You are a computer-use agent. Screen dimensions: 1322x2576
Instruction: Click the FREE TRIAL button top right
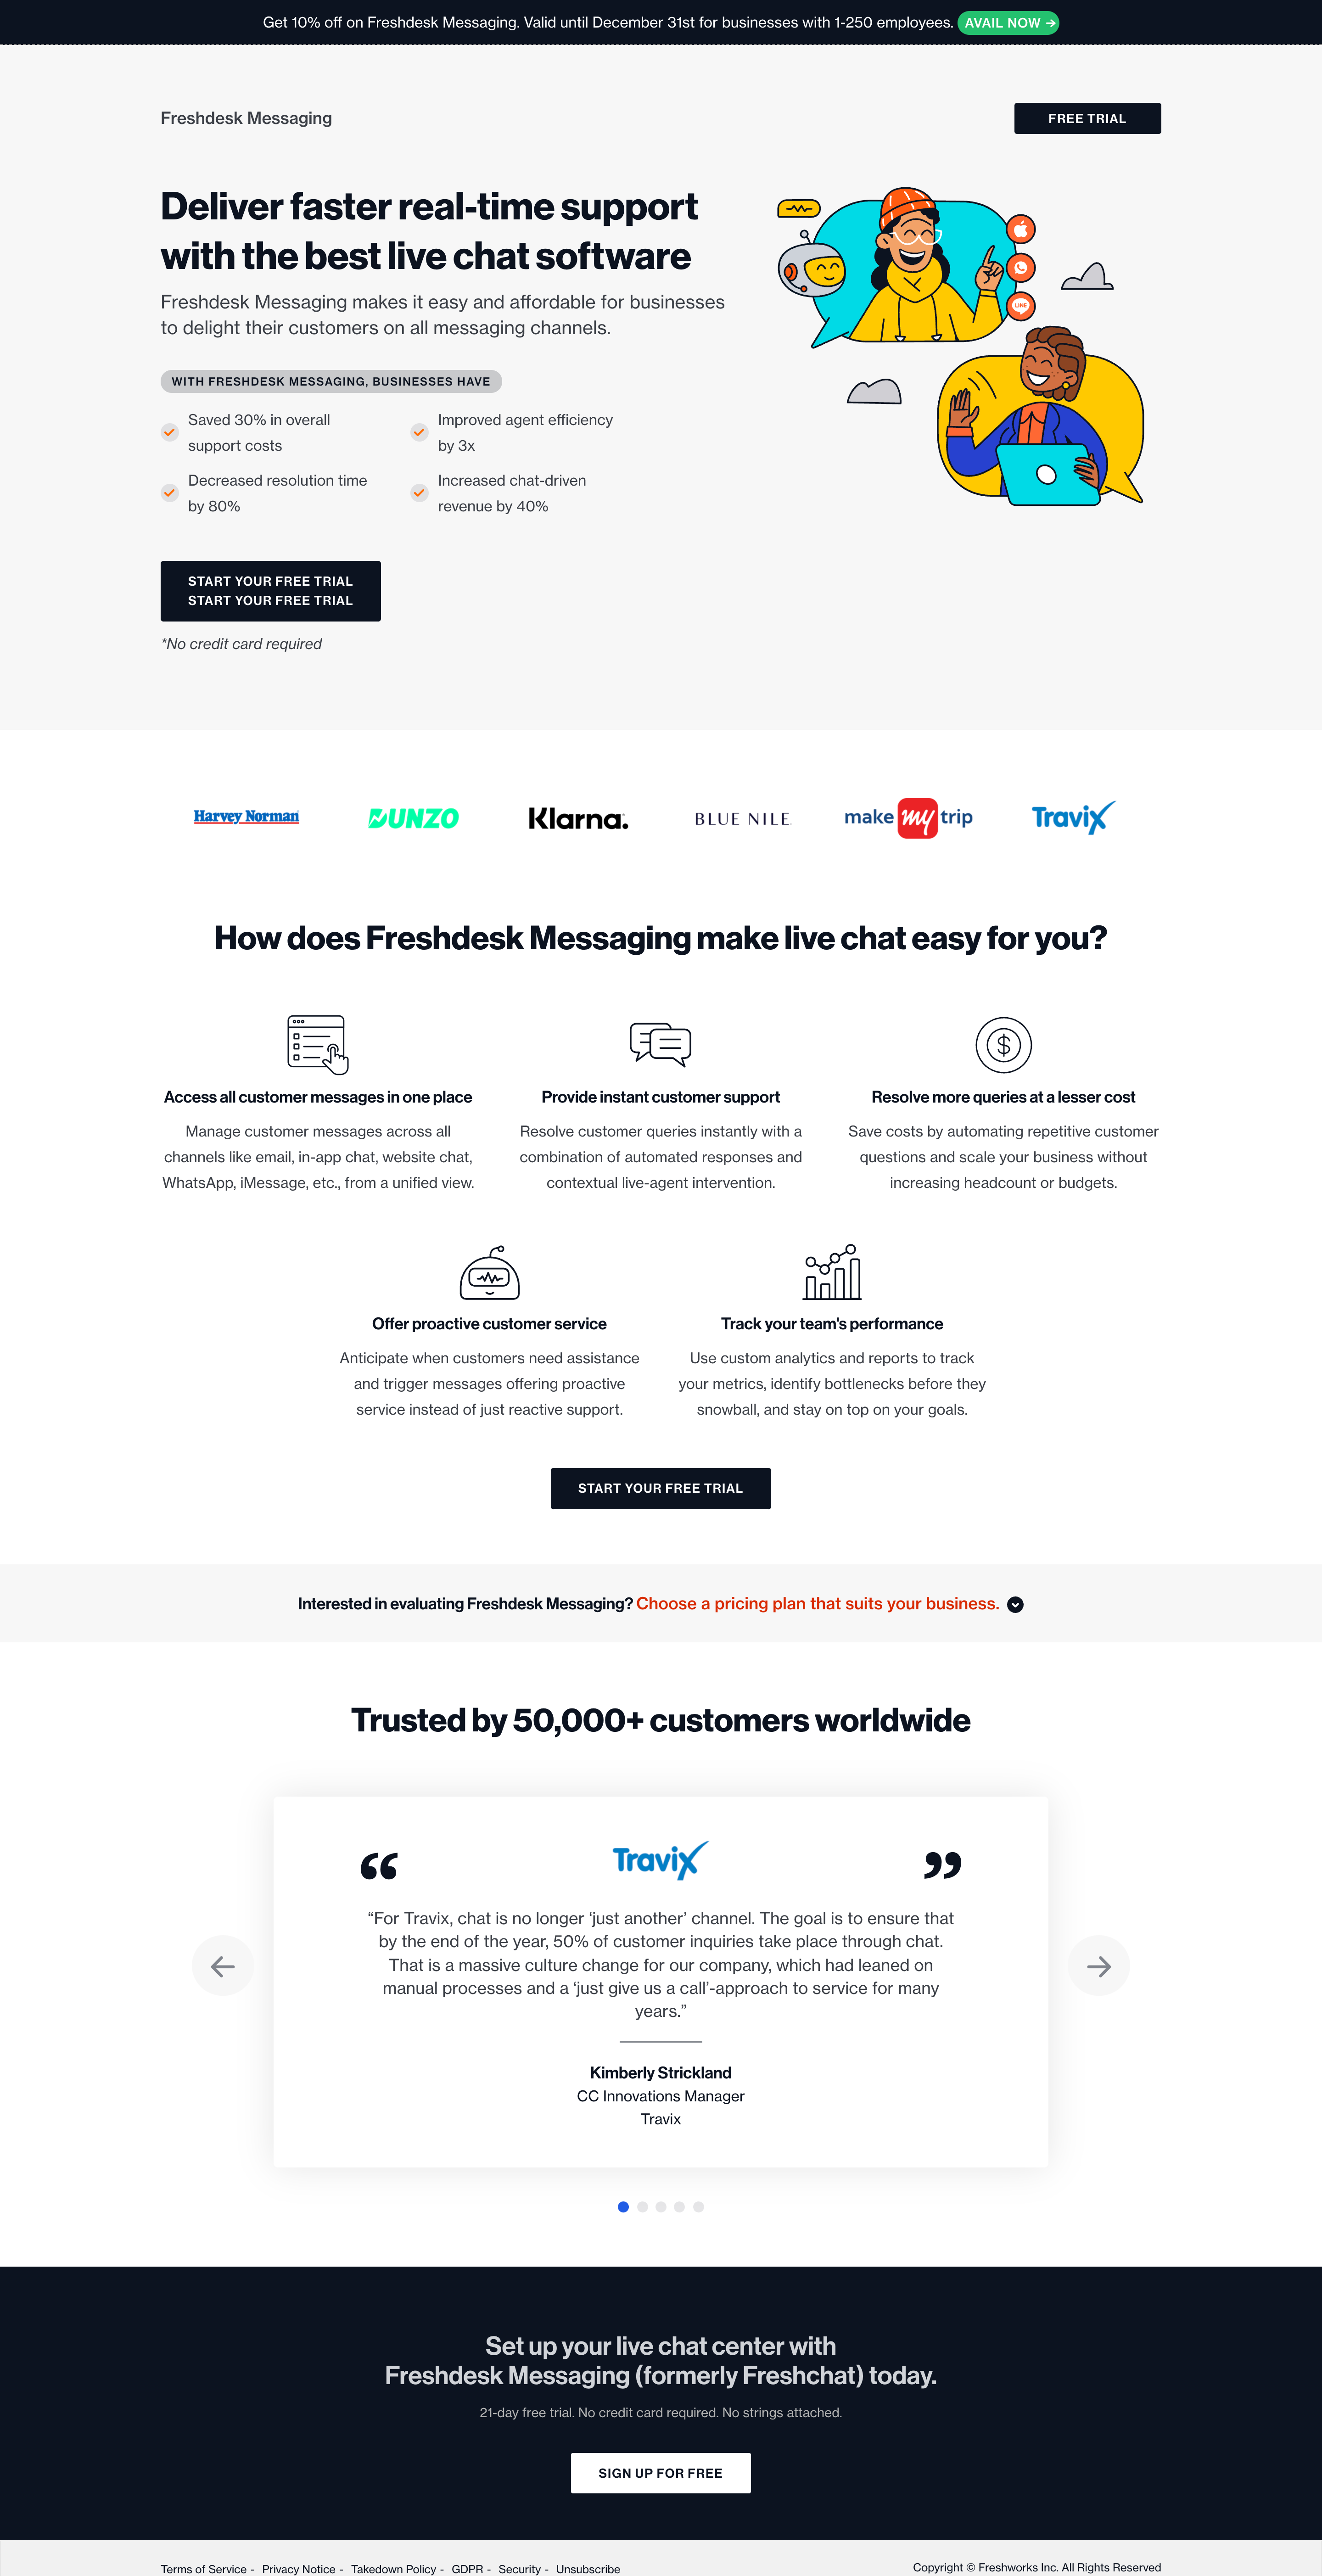click(1087, 118)
